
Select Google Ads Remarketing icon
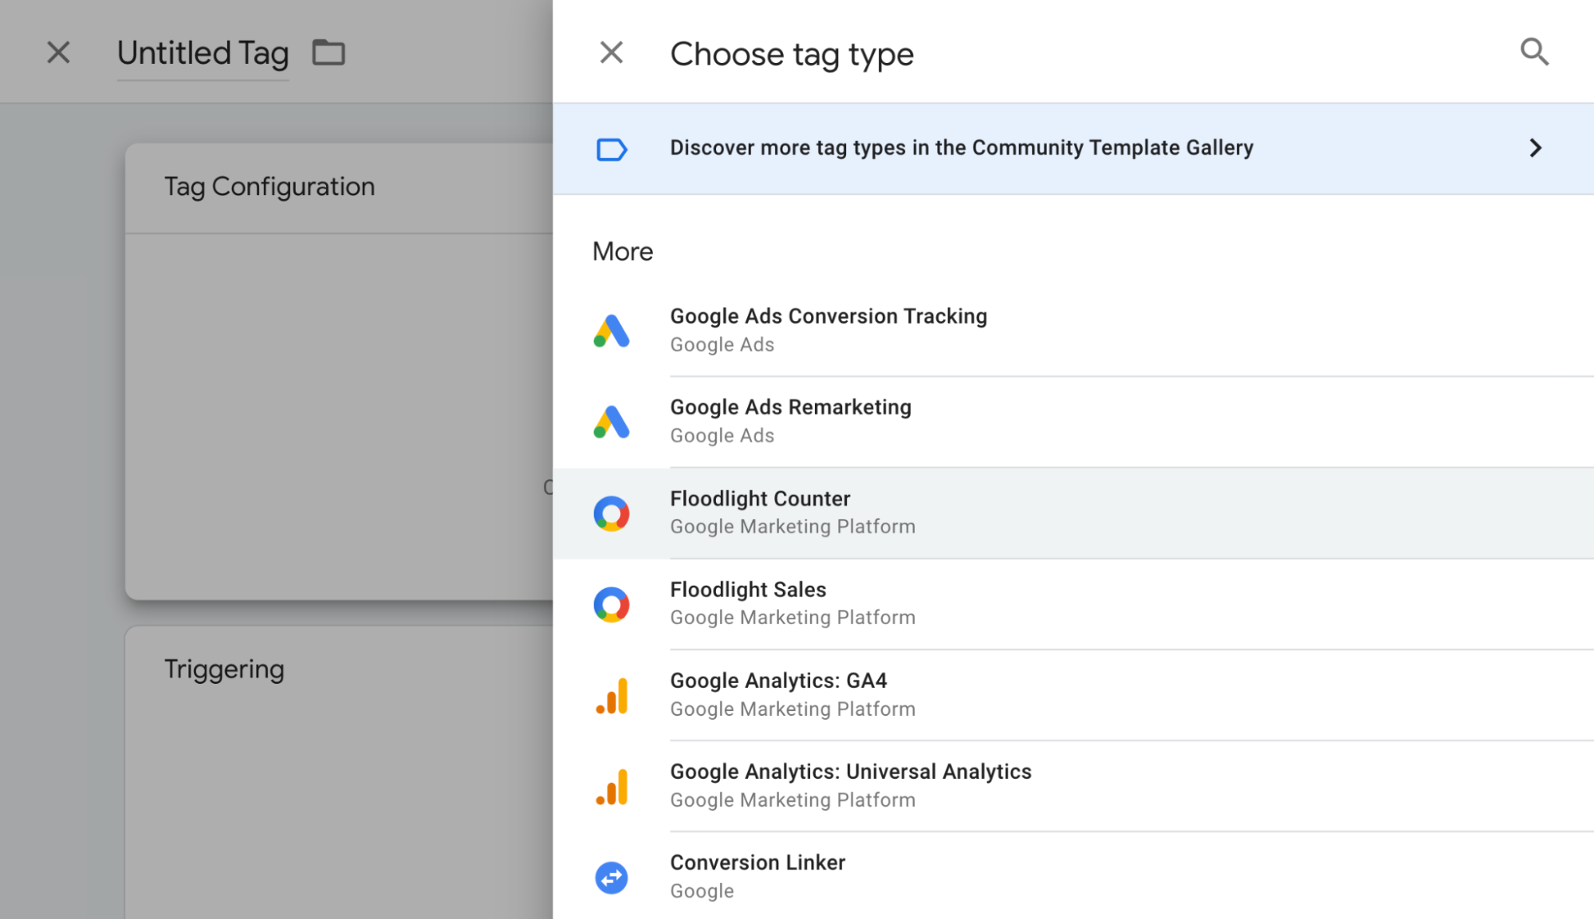pyautogui.click(x=611, y=421)
